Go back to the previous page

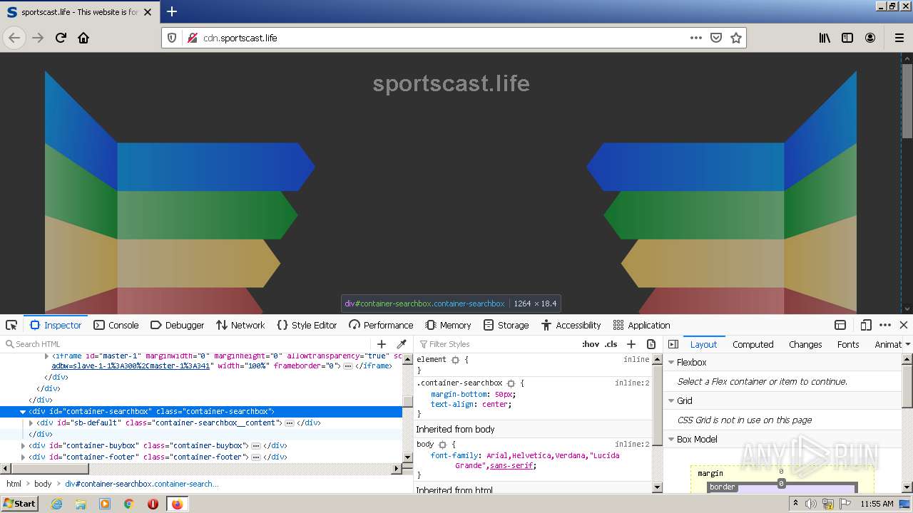[x=14, y=38]
